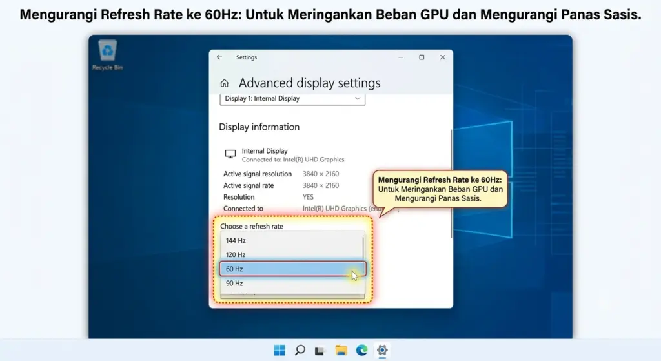The image size is (661, 361).
Task: Select 144 Hz refresh rate
Action: (292, 240)
